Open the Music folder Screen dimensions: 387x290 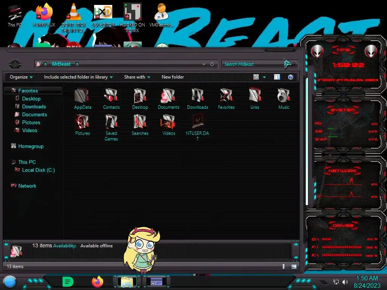pos(283,99)
